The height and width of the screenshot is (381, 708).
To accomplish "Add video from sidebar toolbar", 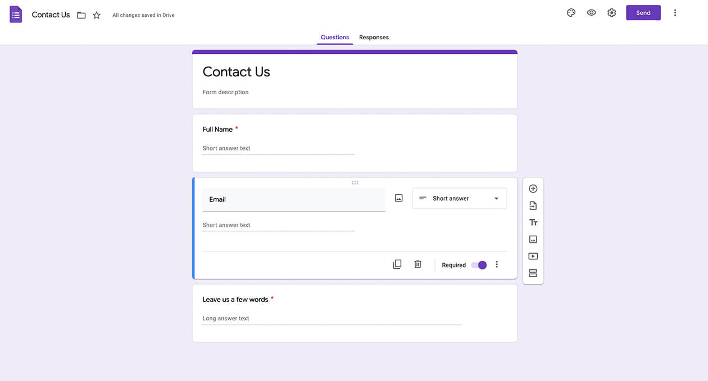I will 533,256.
